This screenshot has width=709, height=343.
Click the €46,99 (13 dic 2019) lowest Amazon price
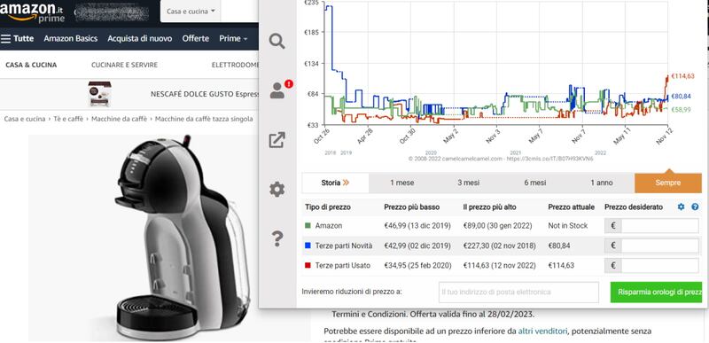417,225
